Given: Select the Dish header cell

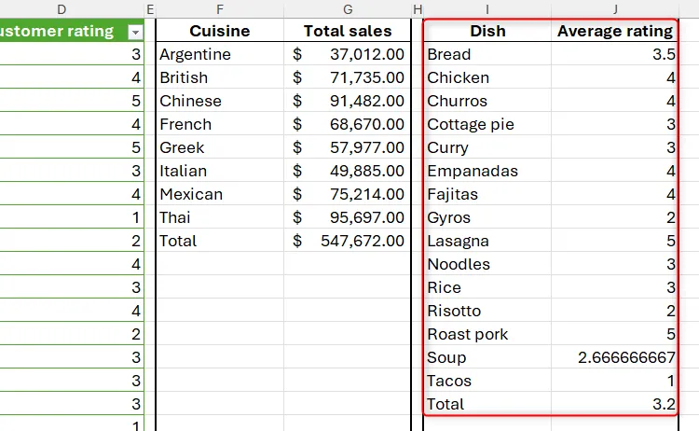Looking at the screenshot, I should tap(487, 31).
